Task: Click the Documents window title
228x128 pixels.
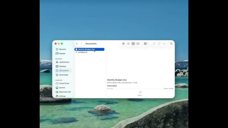Action: (x=91, y=44)
